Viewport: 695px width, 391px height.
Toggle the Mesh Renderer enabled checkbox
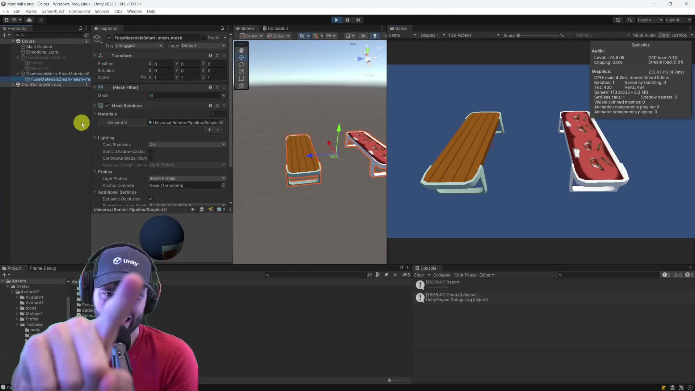[107, 105]
